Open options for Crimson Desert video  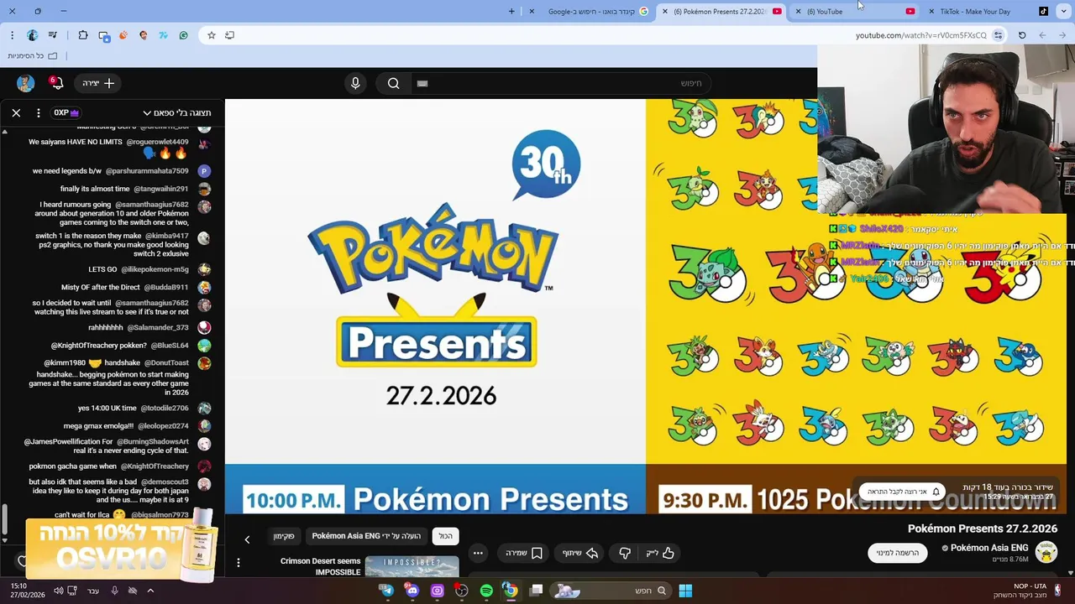click(239, 563)
